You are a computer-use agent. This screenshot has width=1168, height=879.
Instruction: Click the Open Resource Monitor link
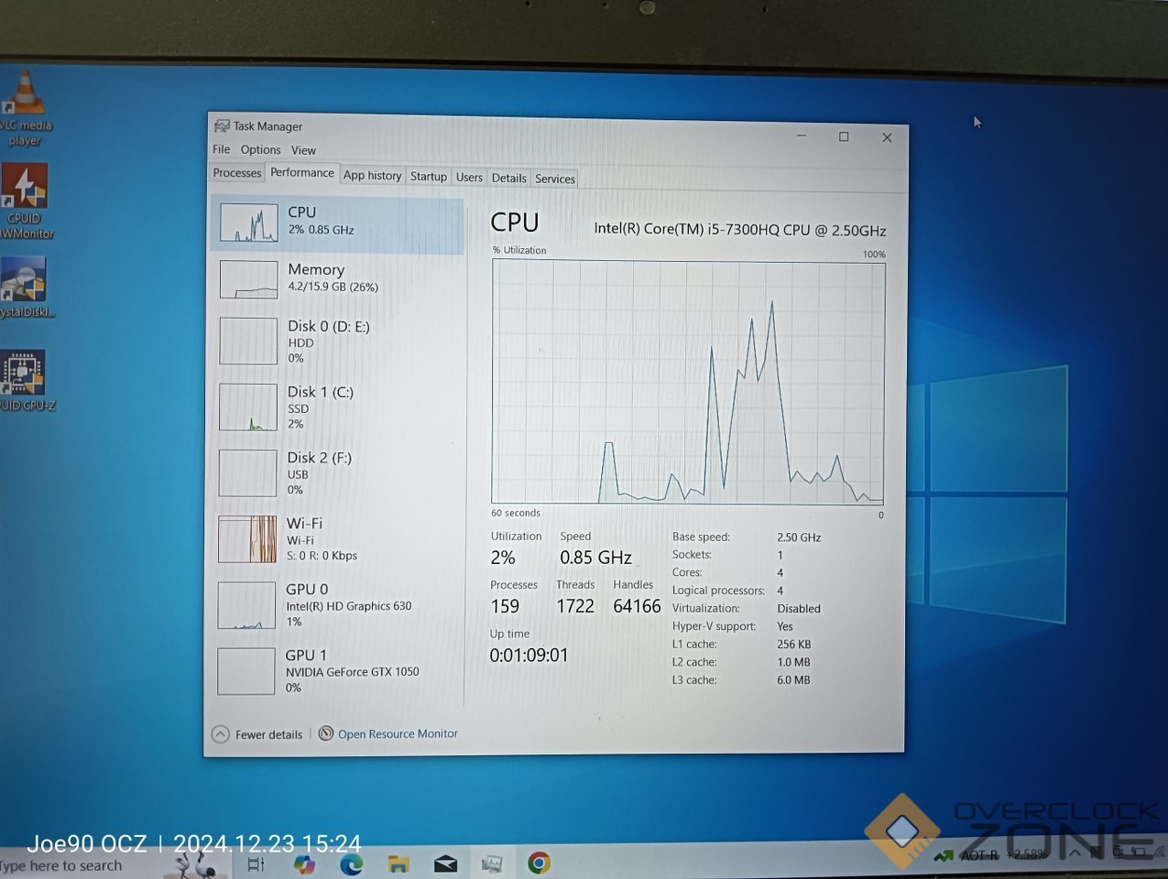398,733
